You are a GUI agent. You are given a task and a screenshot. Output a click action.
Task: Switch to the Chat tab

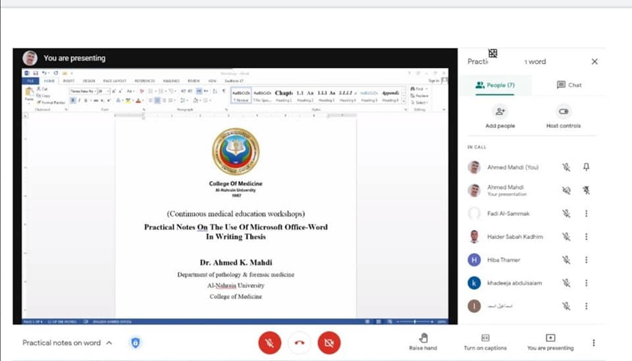[x=569, y=85]
